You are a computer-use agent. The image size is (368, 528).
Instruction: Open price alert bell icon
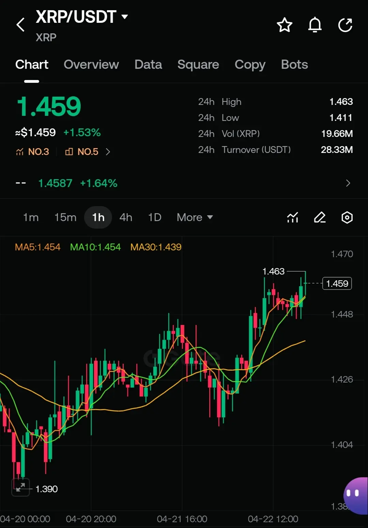(x=315, y=25)
